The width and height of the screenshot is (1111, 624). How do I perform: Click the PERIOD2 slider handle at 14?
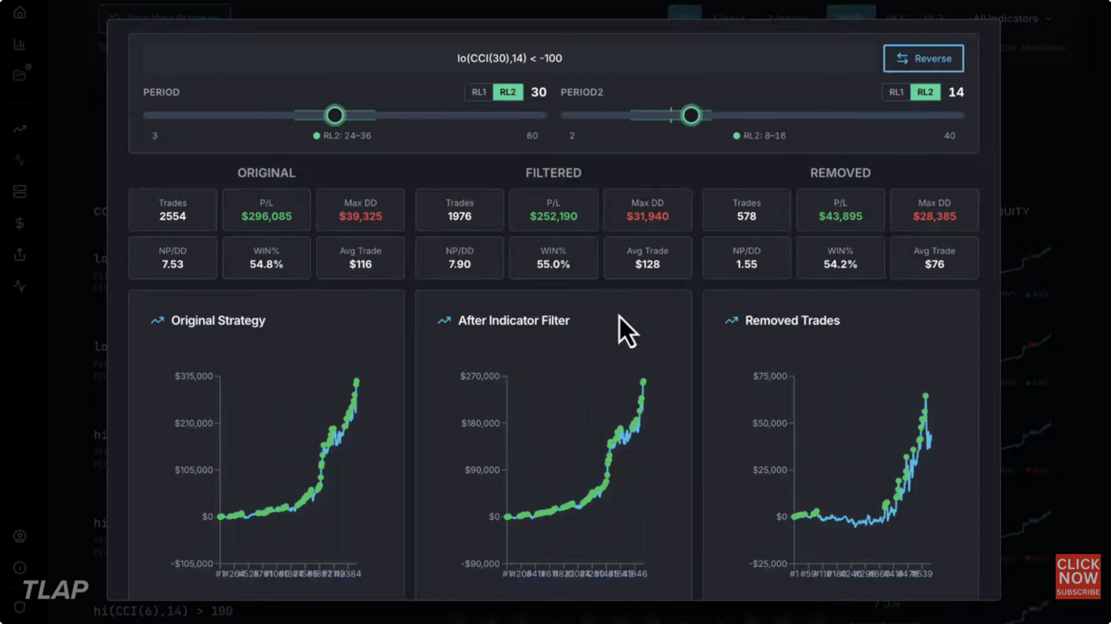(691, 115)
